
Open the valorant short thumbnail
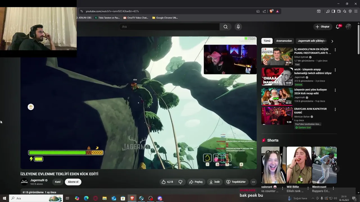point(273,165)
